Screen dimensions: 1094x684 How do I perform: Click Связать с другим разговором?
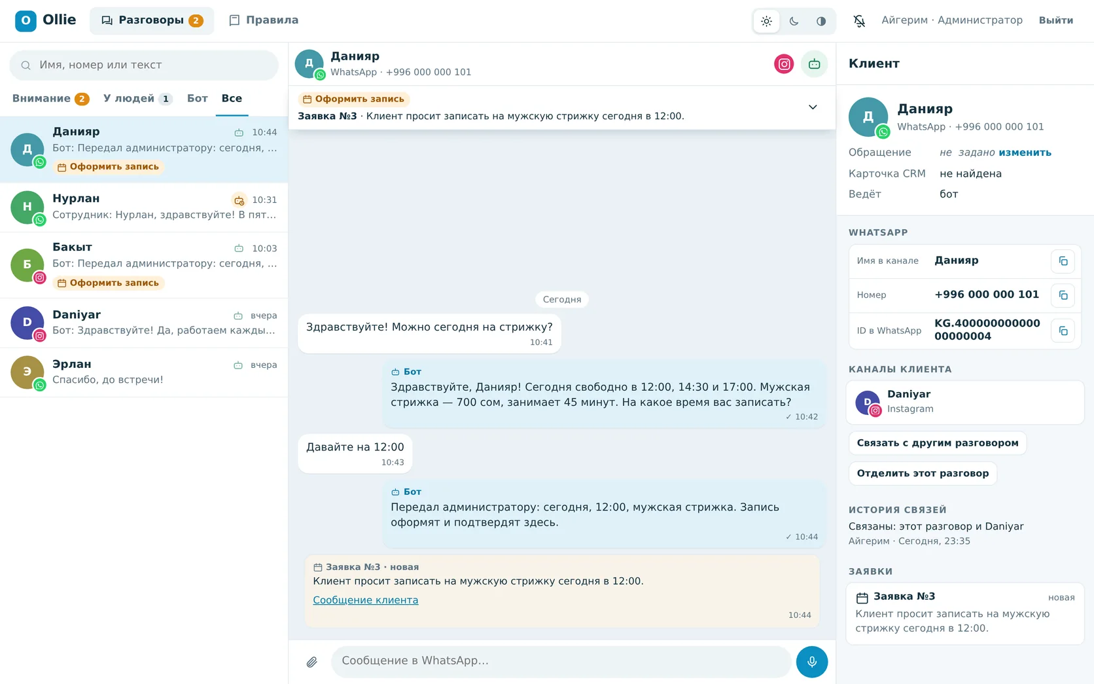click(x=938, y=443)
